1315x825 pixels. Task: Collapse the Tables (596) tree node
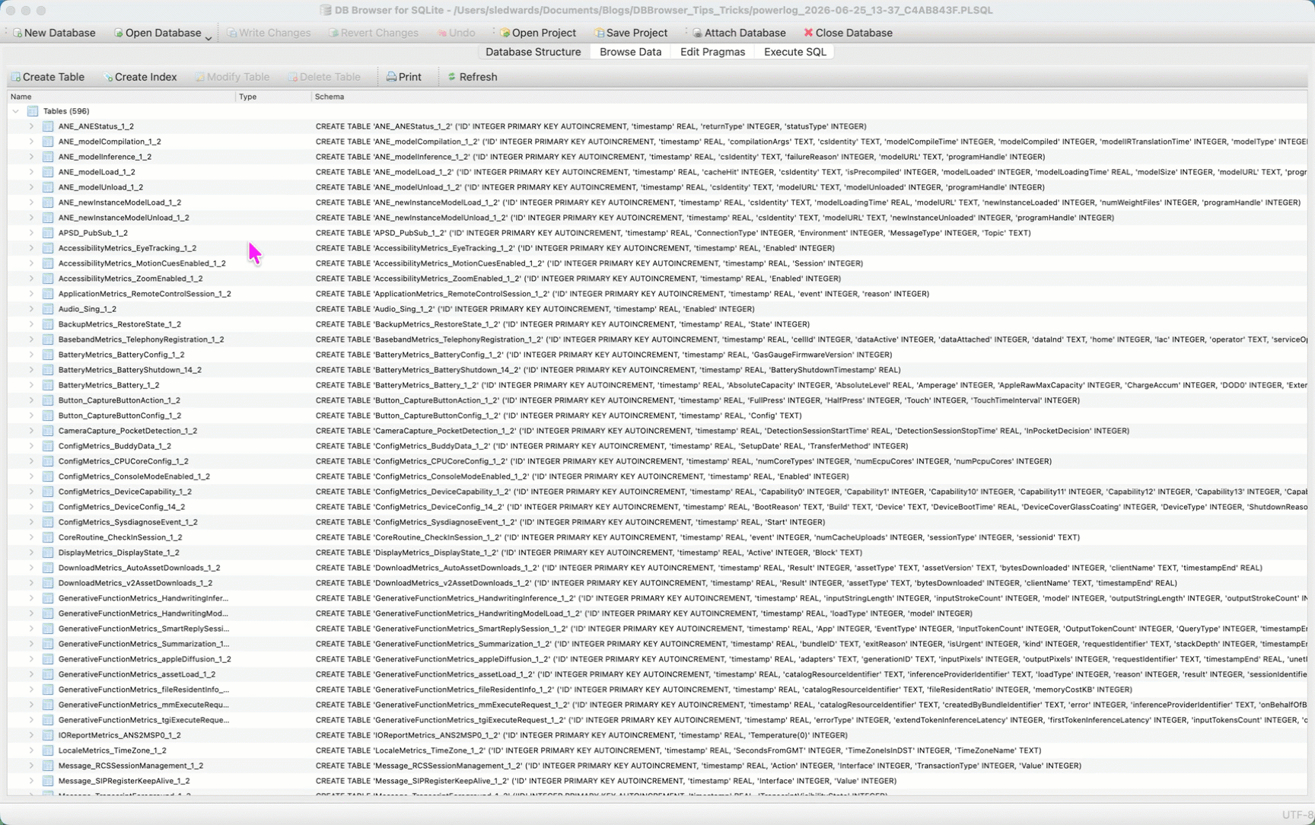click(x=16, y=111)
